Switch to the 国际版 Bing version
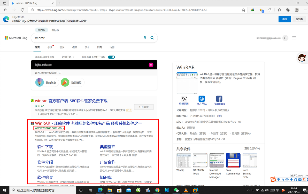The image size is (308, 194). [55, 30]
